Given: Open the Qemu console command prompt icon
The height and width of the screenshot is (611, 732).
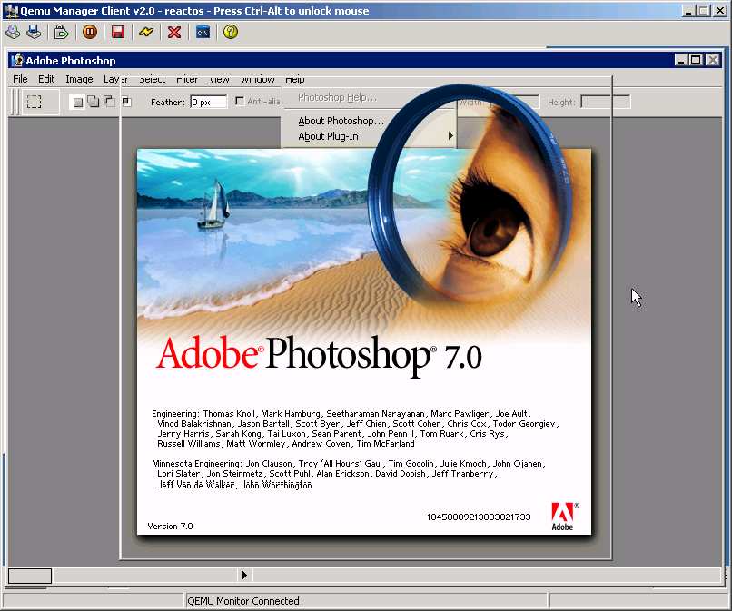Looking at the screenshot, I should pos(203,32).
